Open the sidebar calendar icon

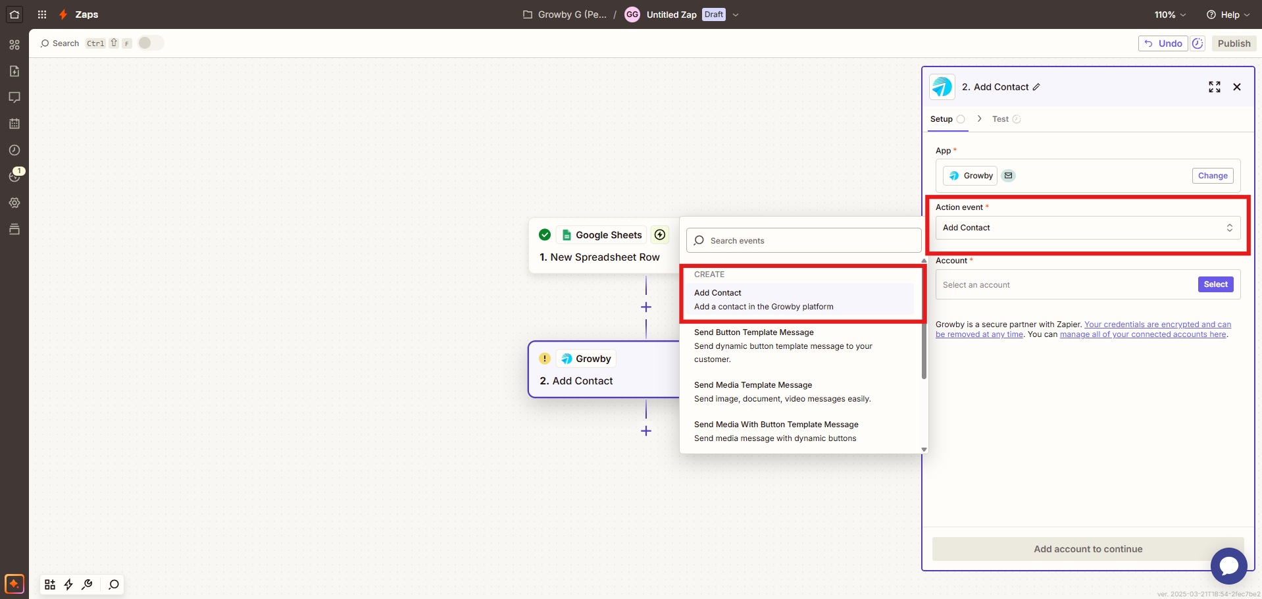14,124
